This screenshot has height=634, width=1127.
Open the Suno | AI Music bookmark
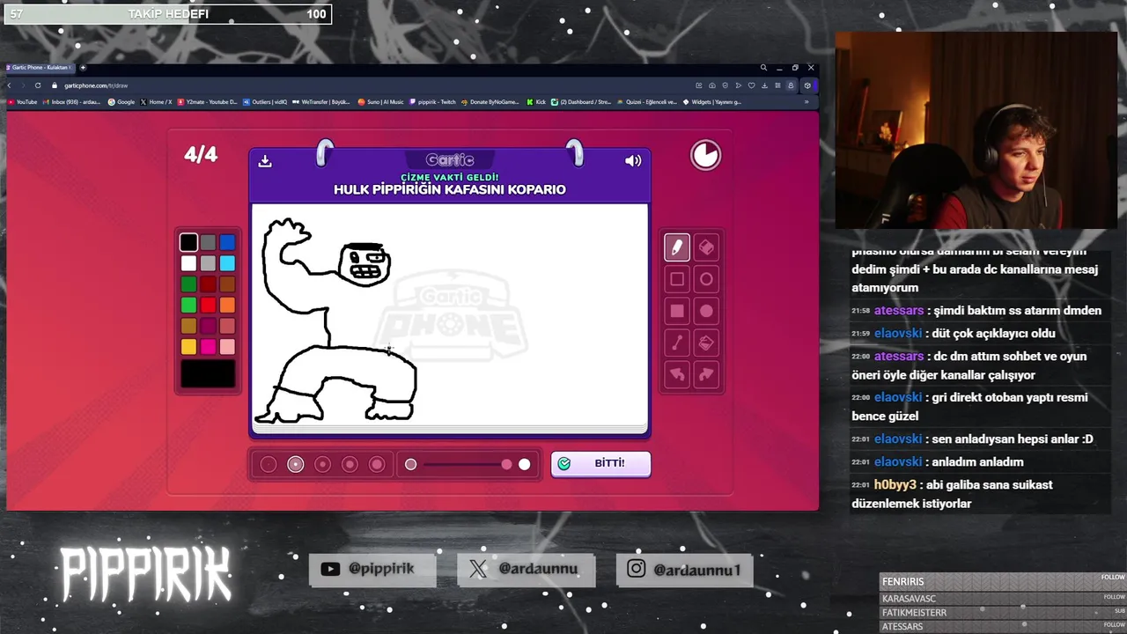pos(381,102)
